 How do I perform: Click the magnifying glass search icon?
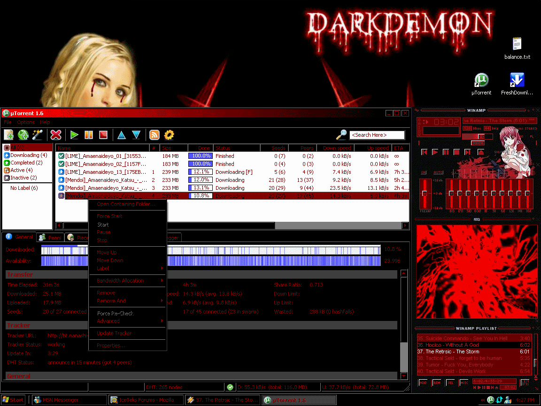(341, 135)
